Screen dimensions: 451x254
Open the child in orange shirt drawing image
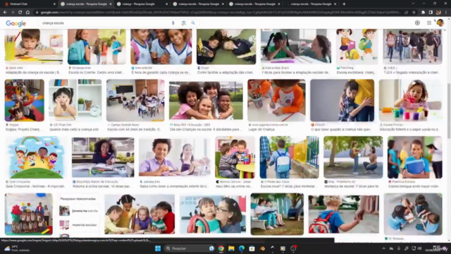(x=276, y=100)
